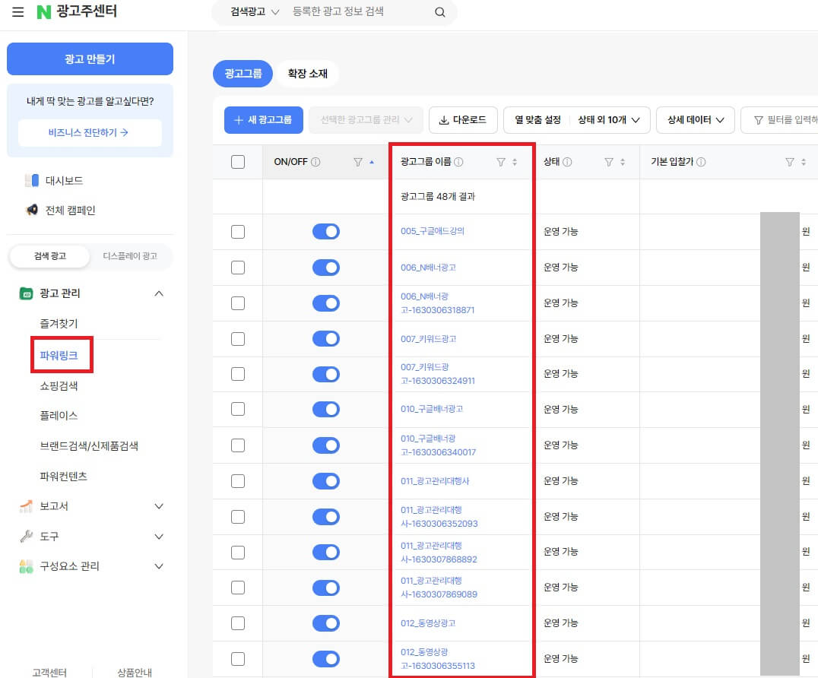Screen dimensions: 818x678
Task: Click the 광고 만들기 button
Action: pos(90,59)
